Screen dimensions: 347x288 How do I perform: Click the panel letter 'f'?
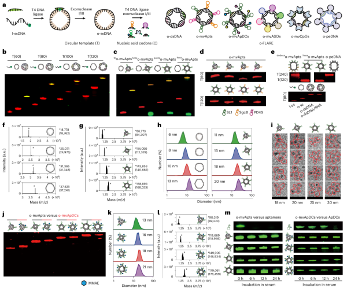point(3,125)
